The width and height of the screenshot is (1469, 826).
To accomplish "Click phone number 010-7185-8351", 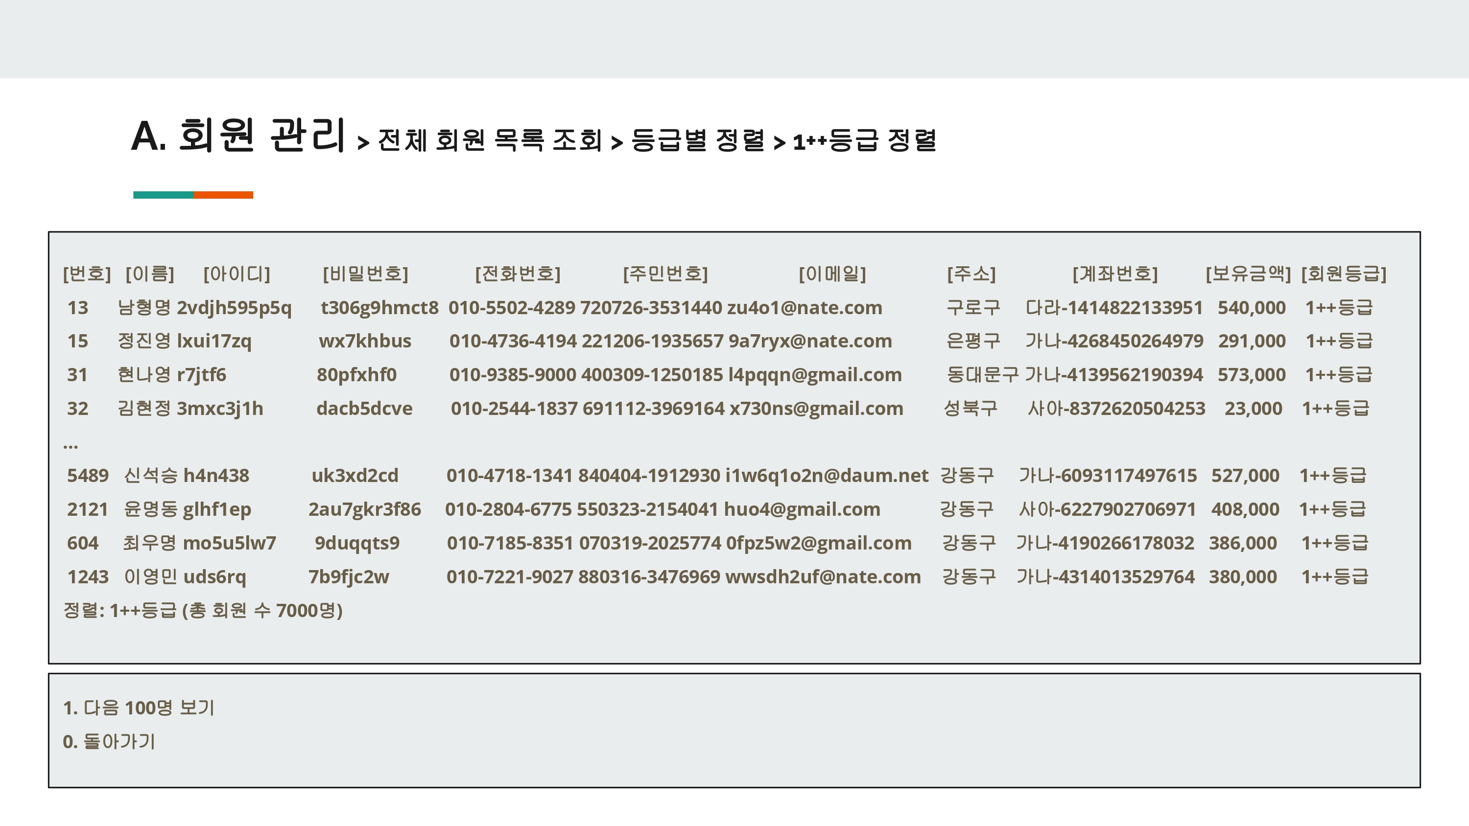I will 510,543.
